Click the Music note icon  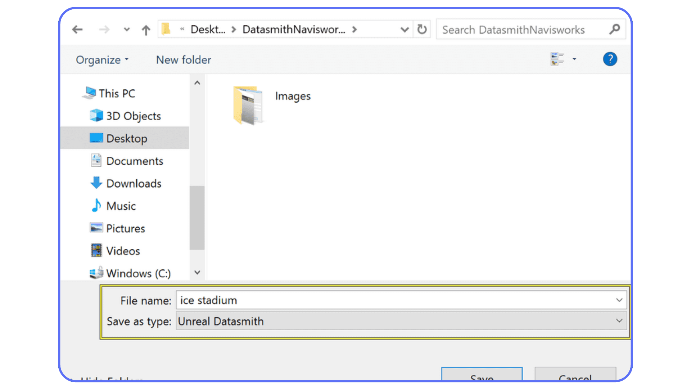(x=96, y=205)
